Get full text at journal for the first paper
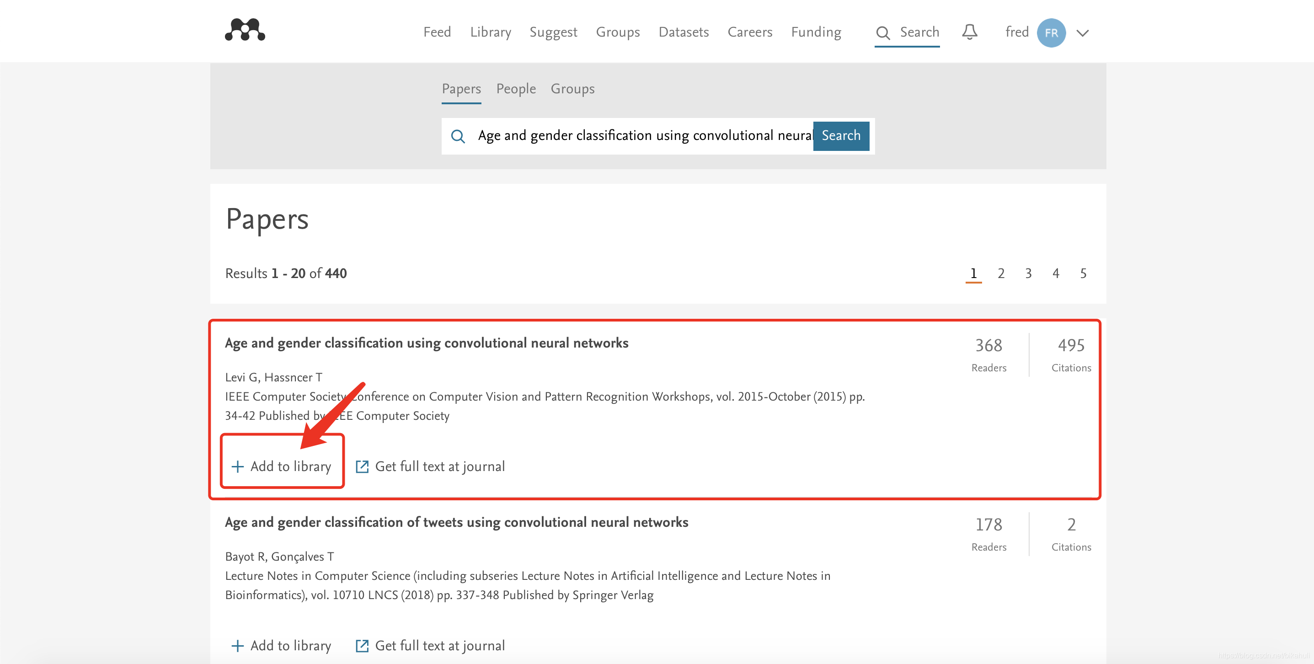The image size is (1314, 664). (x=430, y=466)
